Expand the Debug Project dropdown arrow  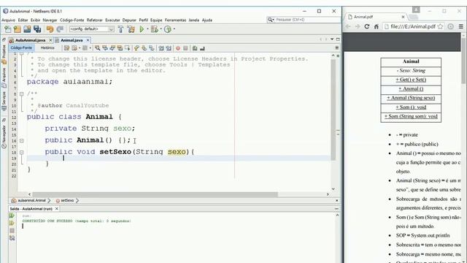tap(161, 29)
